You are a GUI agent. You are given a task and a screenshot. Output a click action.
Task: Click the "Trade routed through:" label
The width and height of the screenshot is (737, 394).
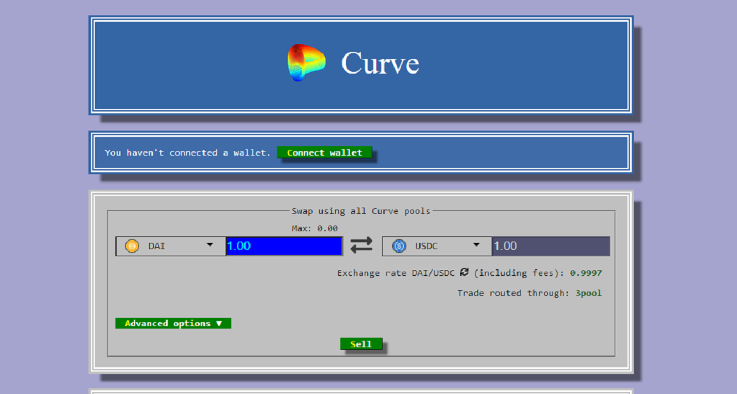513,293
